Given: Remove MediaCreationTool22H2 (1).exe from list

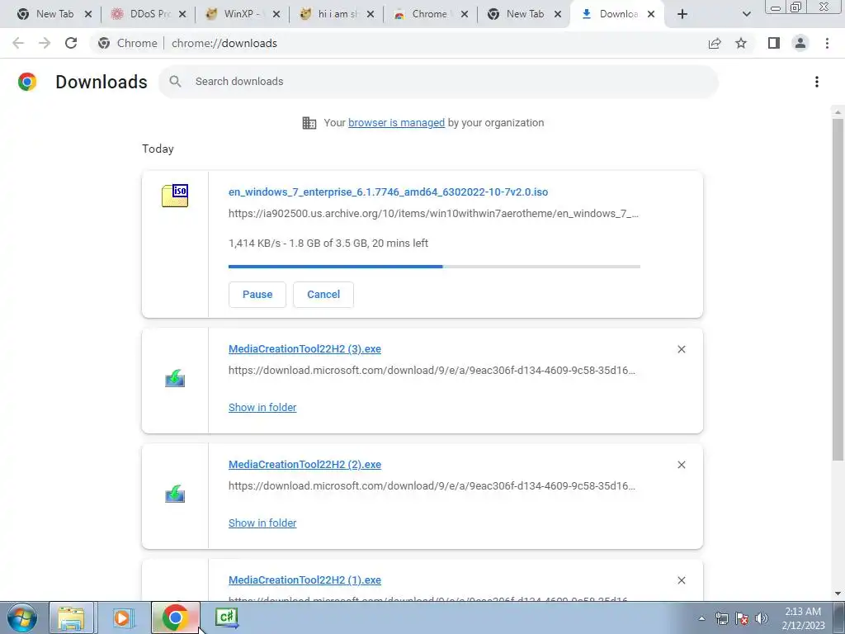Looking at the screenshot, I should click(x=681, y=580).
